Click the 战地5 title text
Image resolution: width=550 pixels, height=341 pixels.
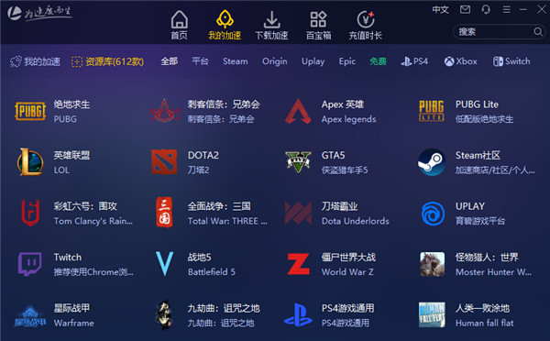199,258
